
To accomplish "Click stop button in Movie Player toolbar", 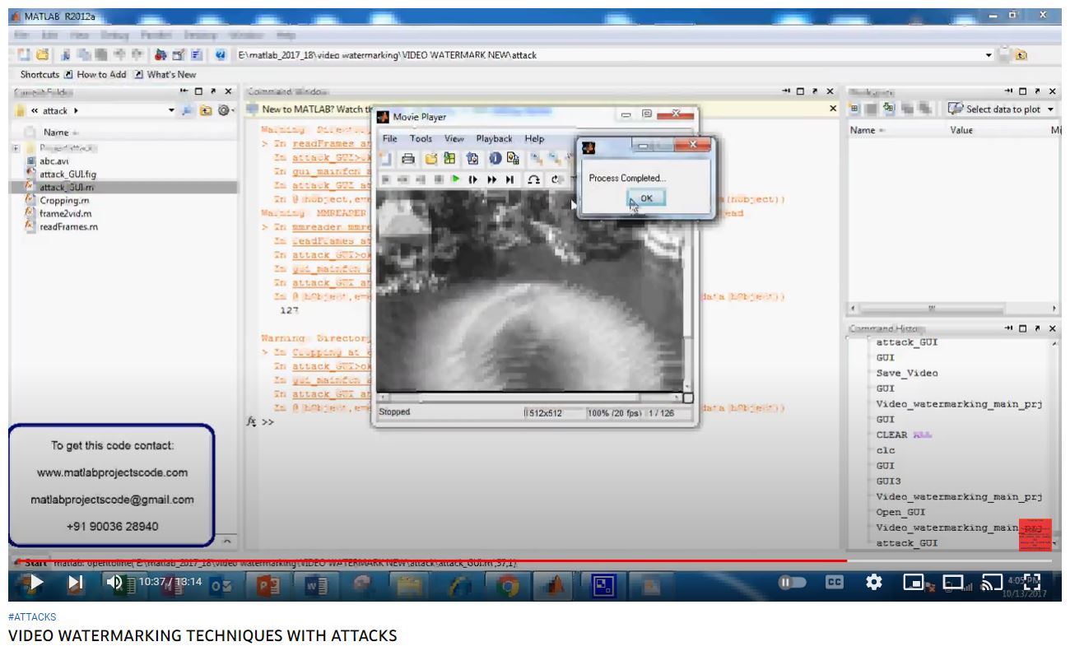I will (439, 179).
